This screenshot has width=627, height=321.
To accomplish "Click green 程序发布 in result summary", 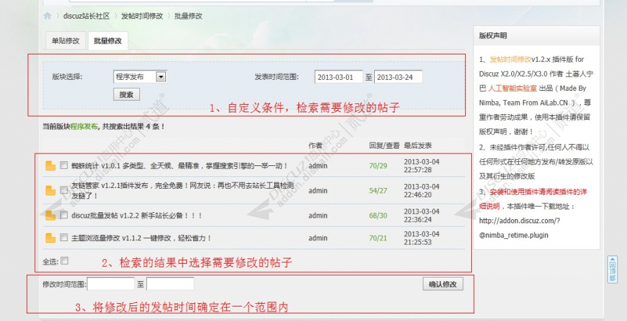I will (84, 126).
